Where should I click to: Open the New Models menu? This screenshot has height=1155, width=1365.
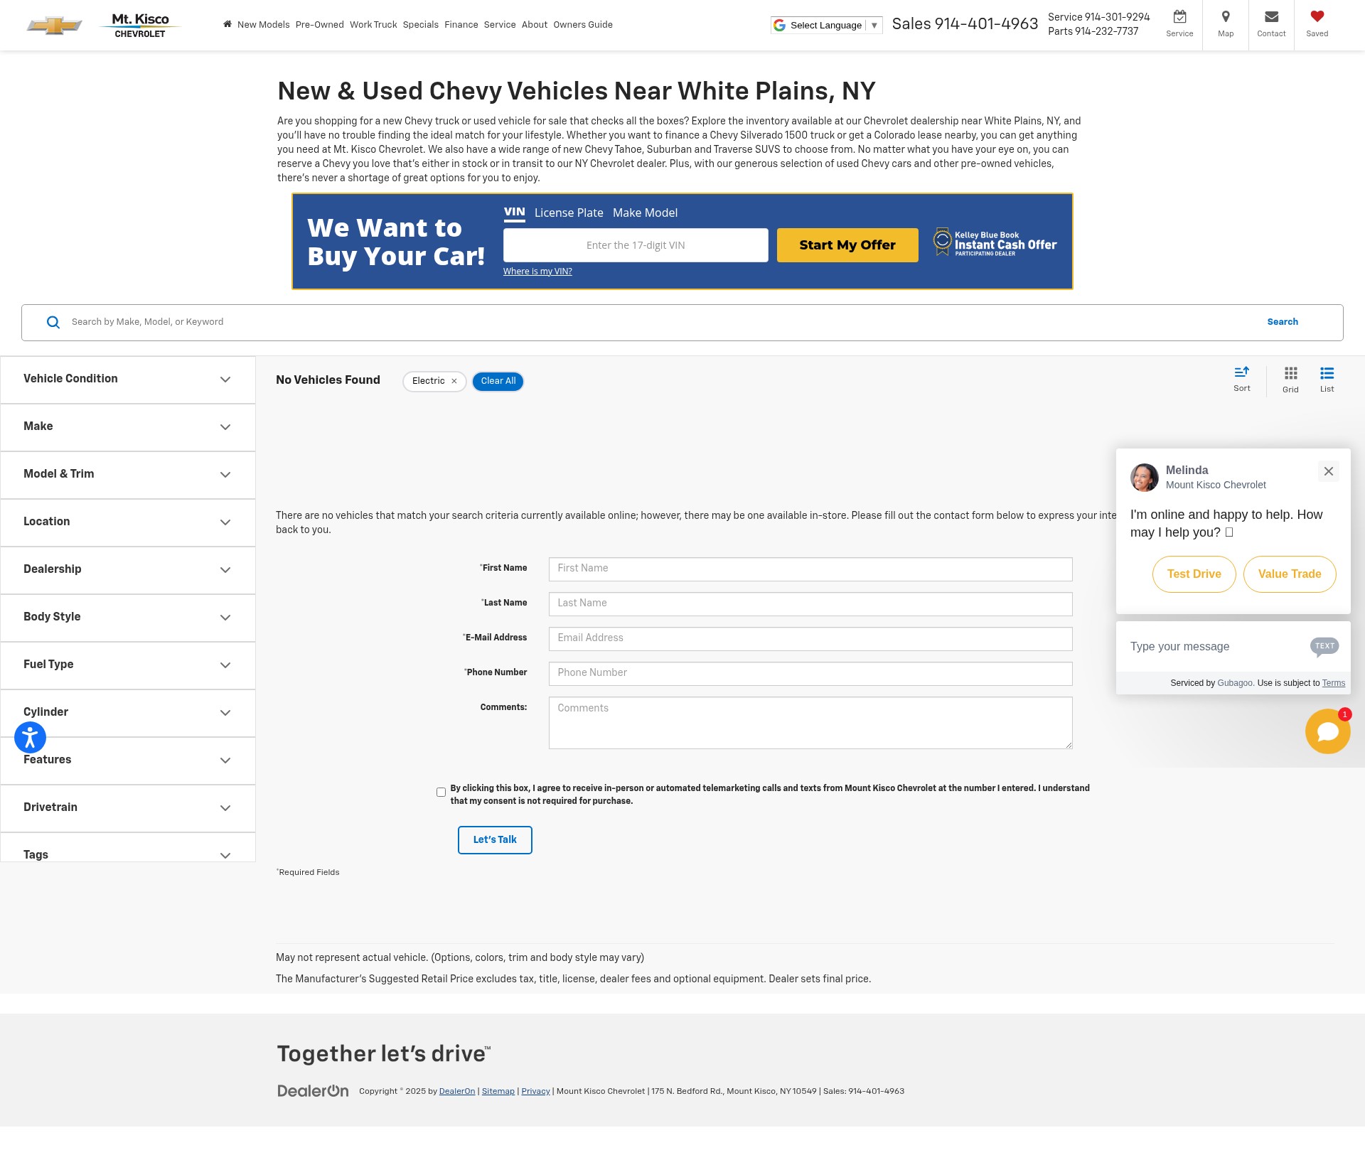[263, 25]
